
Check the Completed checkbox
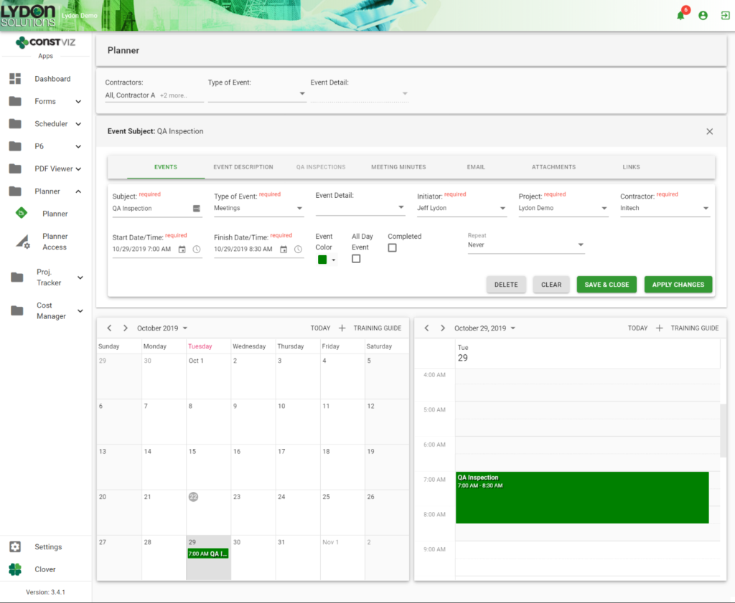(x=392, y=248)
